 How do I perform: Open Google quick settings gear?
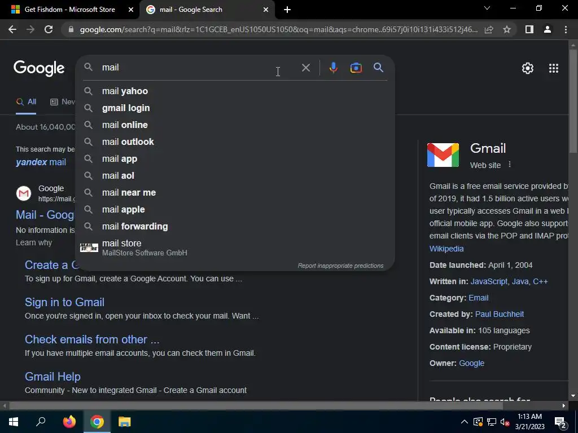[x=528, y=68]
